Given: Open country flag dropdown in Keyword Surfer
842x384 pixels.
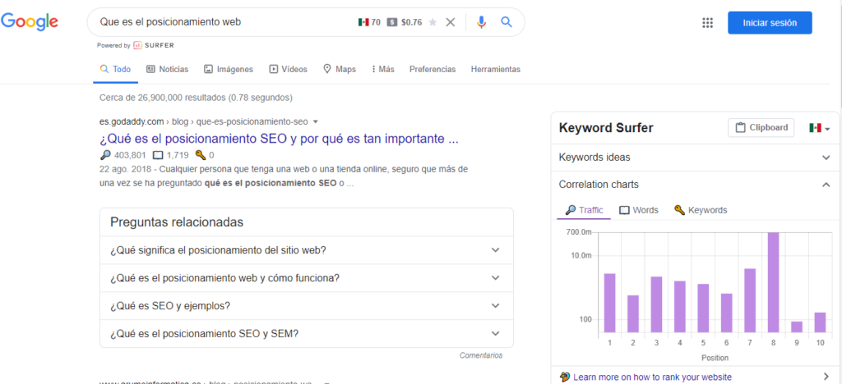Looking at the screenshot, I should click(x=820, y=128).
